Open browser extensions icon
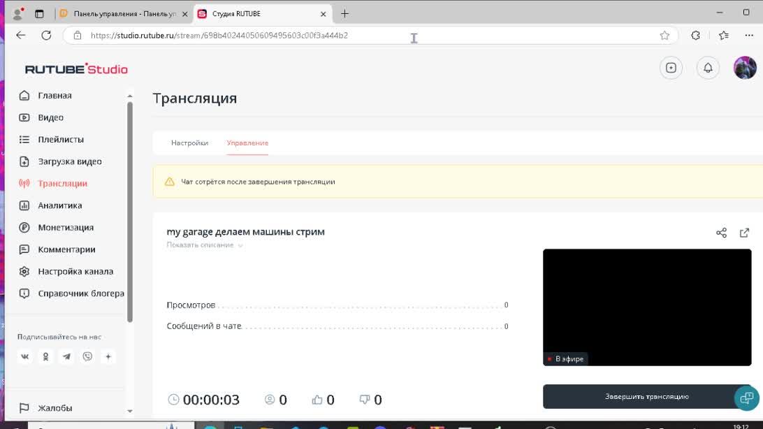Viewport: 763px width, 429px height. [695, 35]
